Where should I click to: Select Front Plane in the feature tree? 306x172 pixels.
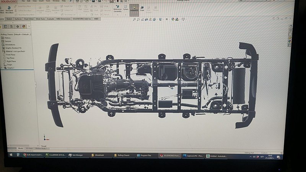point(11,55)
